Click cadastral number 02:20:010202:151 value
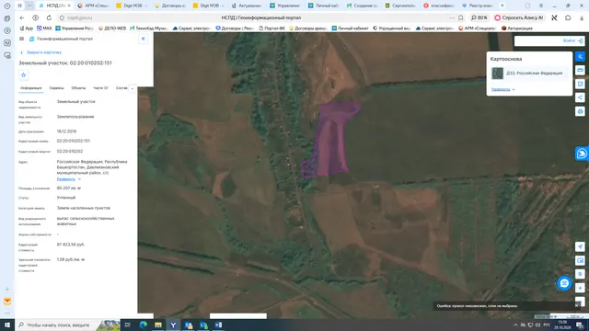 (x=74, y=141)
